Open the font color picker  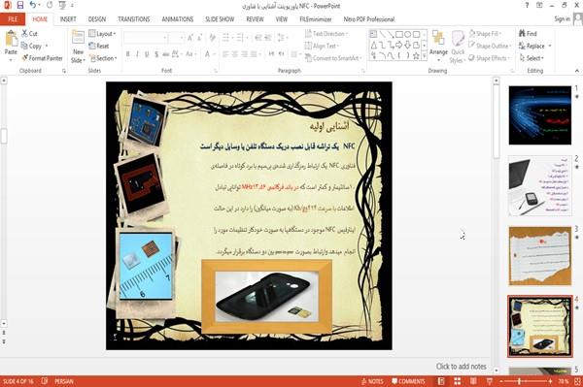tap(209, 54)
